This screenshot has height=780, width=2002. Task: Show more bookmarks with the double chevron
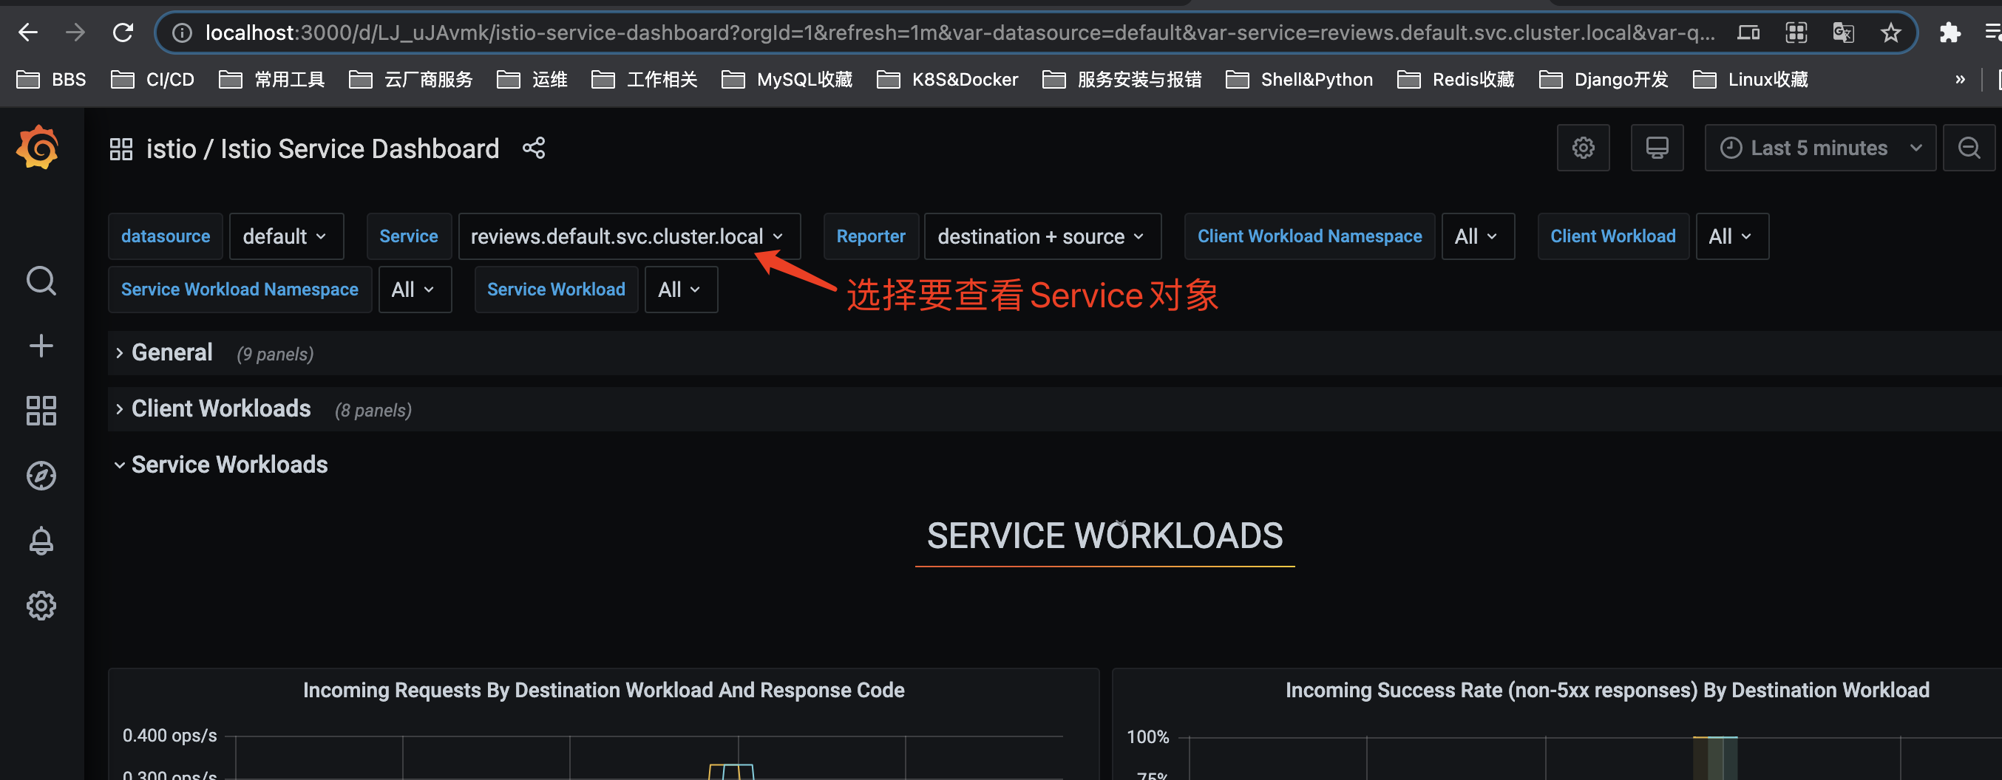(1960, 79)
